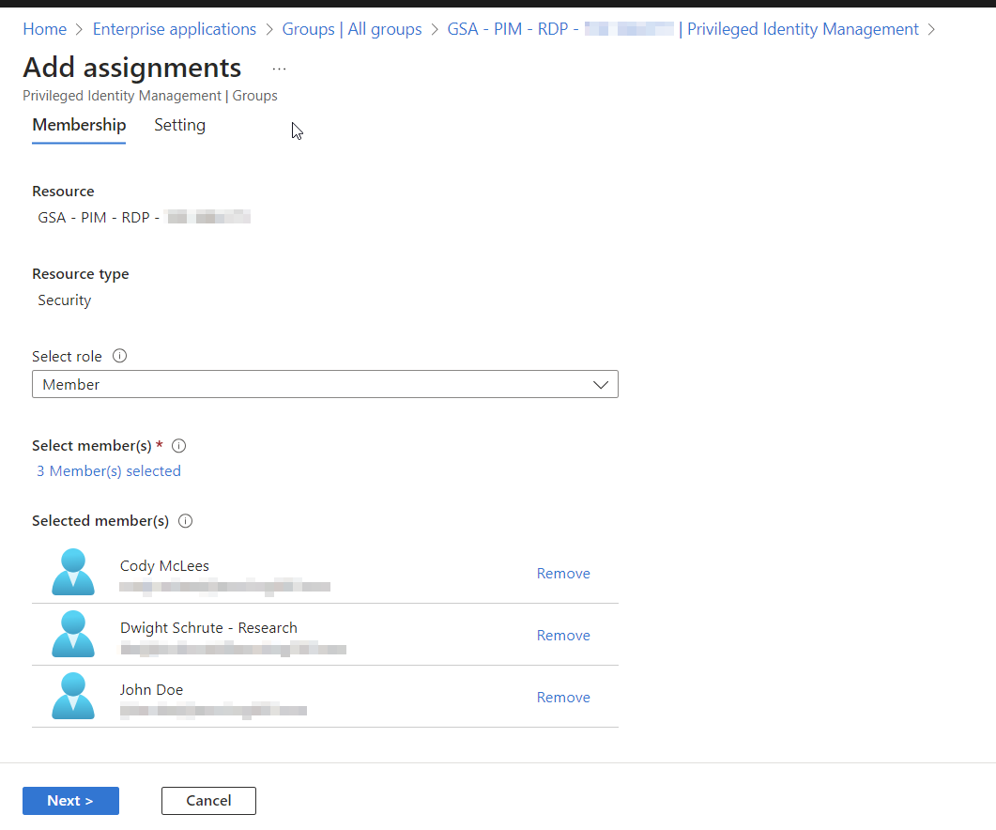The image size is (996, 830).
Task: Select the Cody McLees name text
Action: tap(164, 565)
